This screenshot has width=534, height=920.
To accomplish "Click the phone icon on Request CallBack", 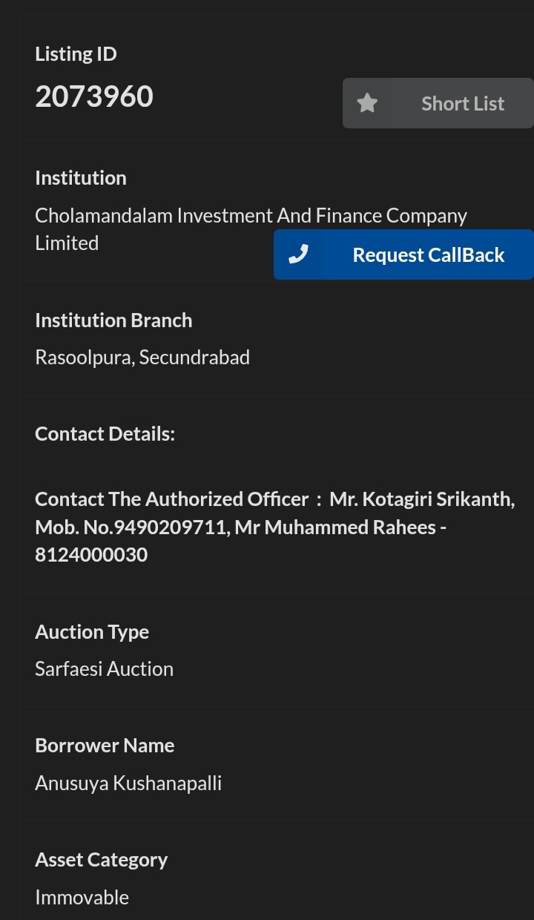I will [299, 254].
